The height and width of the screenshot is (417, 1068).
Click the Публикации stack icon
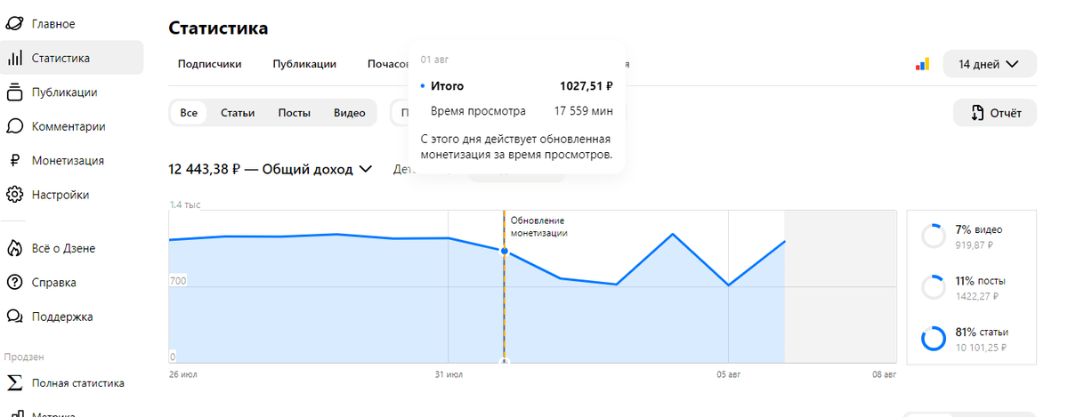tap(15, 92)
